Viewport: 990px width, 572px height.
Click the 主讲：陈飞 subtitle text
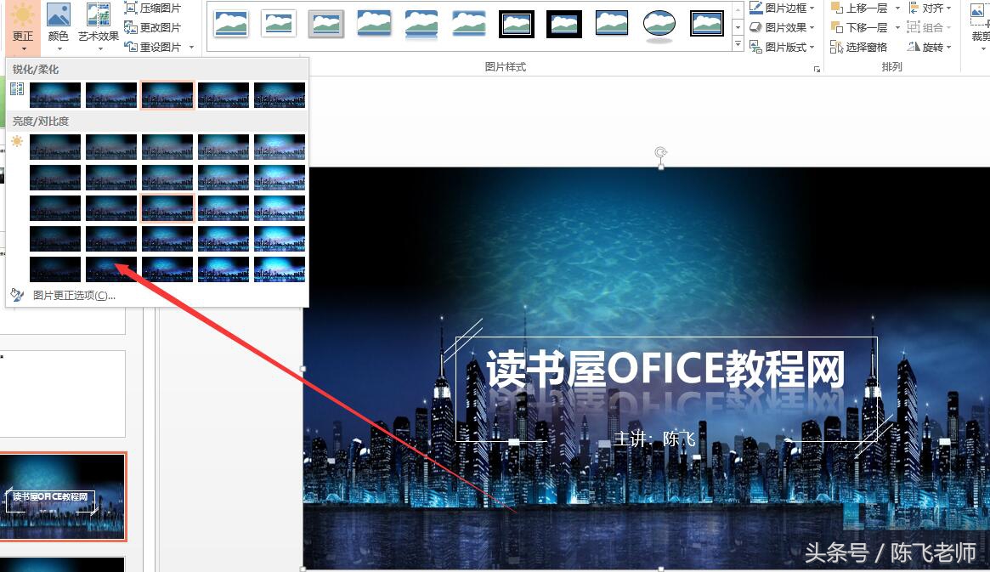tap(654, 439)
